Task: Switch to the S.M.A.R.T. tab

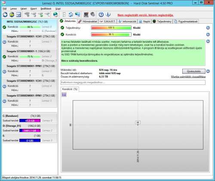Action: (107, 22)
